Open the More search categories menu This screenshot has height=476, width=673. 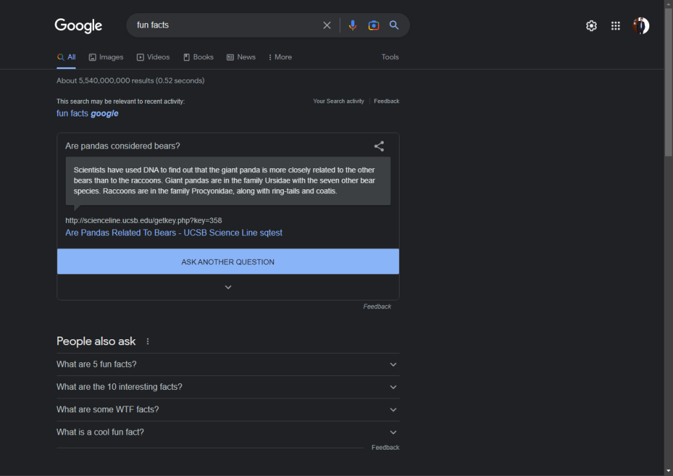point(280,57)
